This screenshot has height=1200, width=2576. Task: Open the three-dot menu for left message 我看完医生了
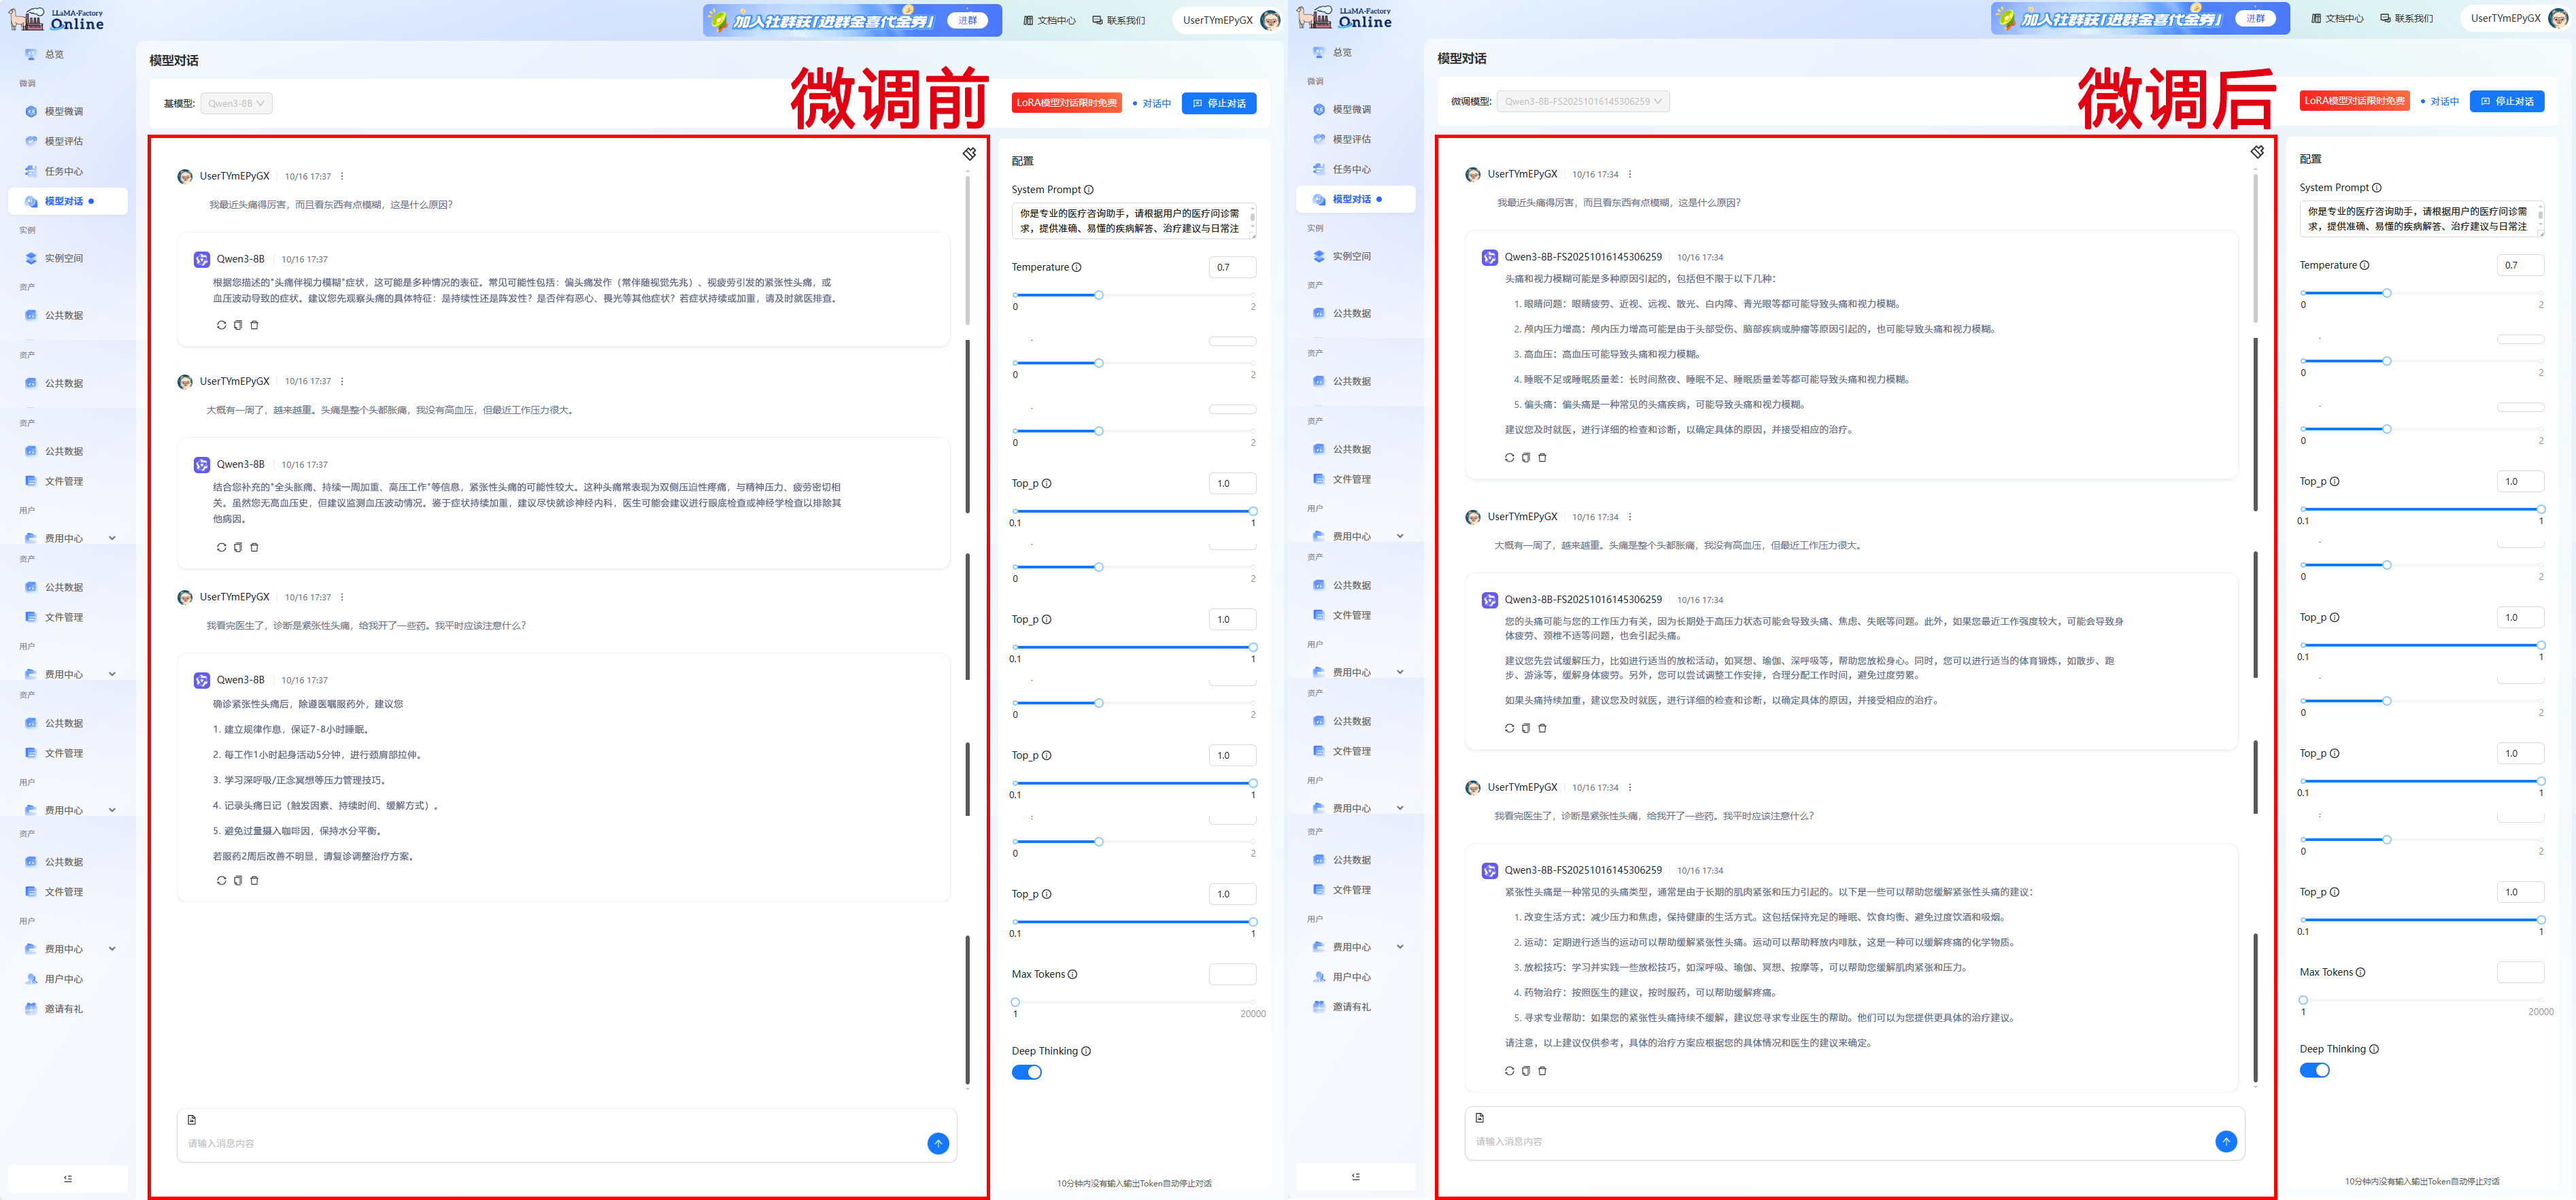pyautogui.click(x=342, y=597)
